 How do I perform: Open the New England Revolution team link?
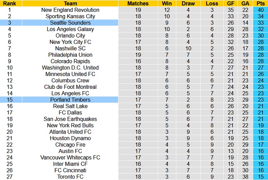click(70, 10)
